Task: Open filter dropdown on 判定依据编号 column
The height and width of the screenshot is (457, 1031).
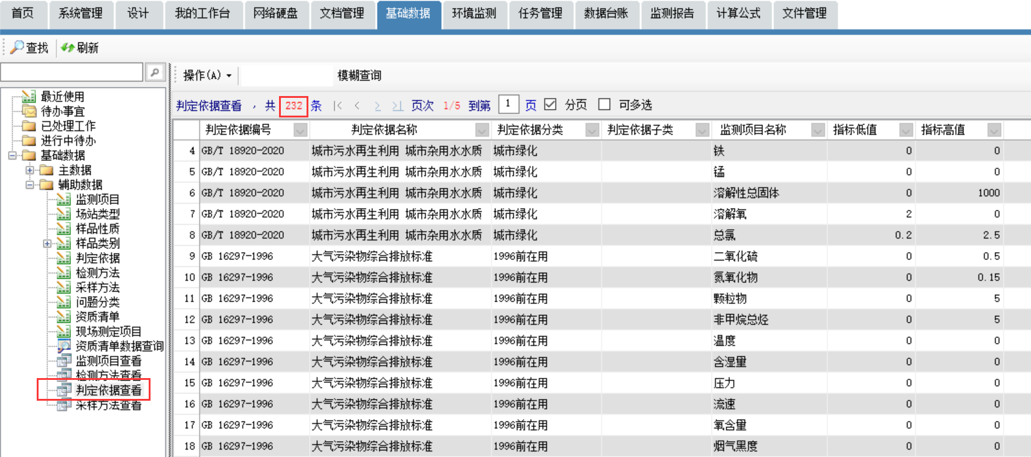Action: click(300, 130)
